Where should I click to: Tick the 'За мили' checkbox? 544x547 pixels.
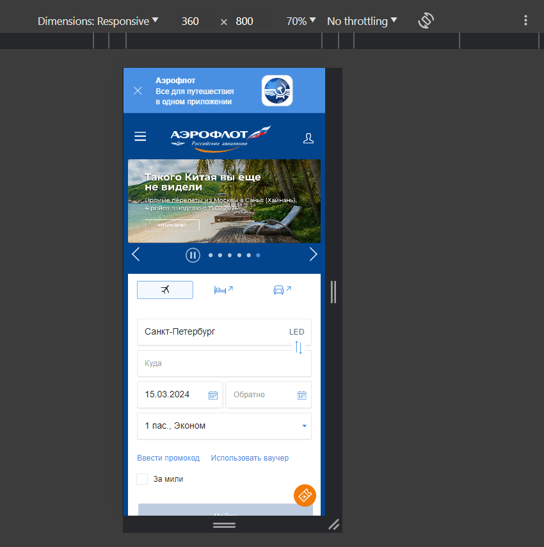pyautogui.click(x=142, y=479)
